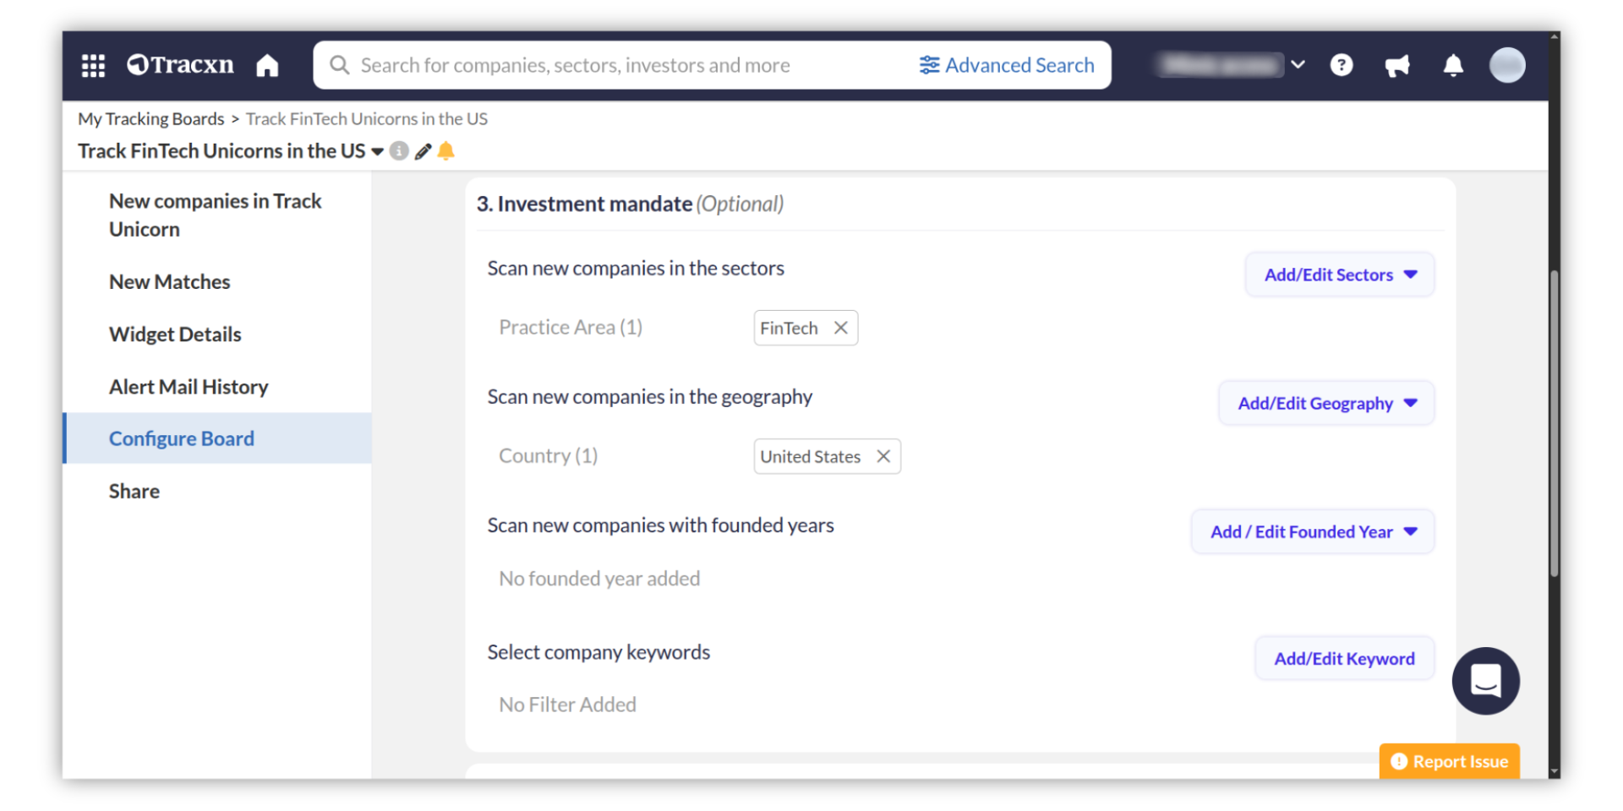This screenshot has height=811, width=1623.
Task: Open the notifications bell in header
Action: [1452, 65]
